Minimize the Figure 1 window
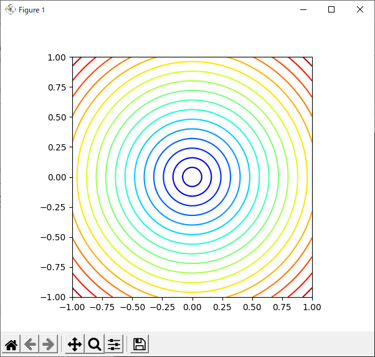The width and height of the screenshot is (375, 357). point(303,9)
